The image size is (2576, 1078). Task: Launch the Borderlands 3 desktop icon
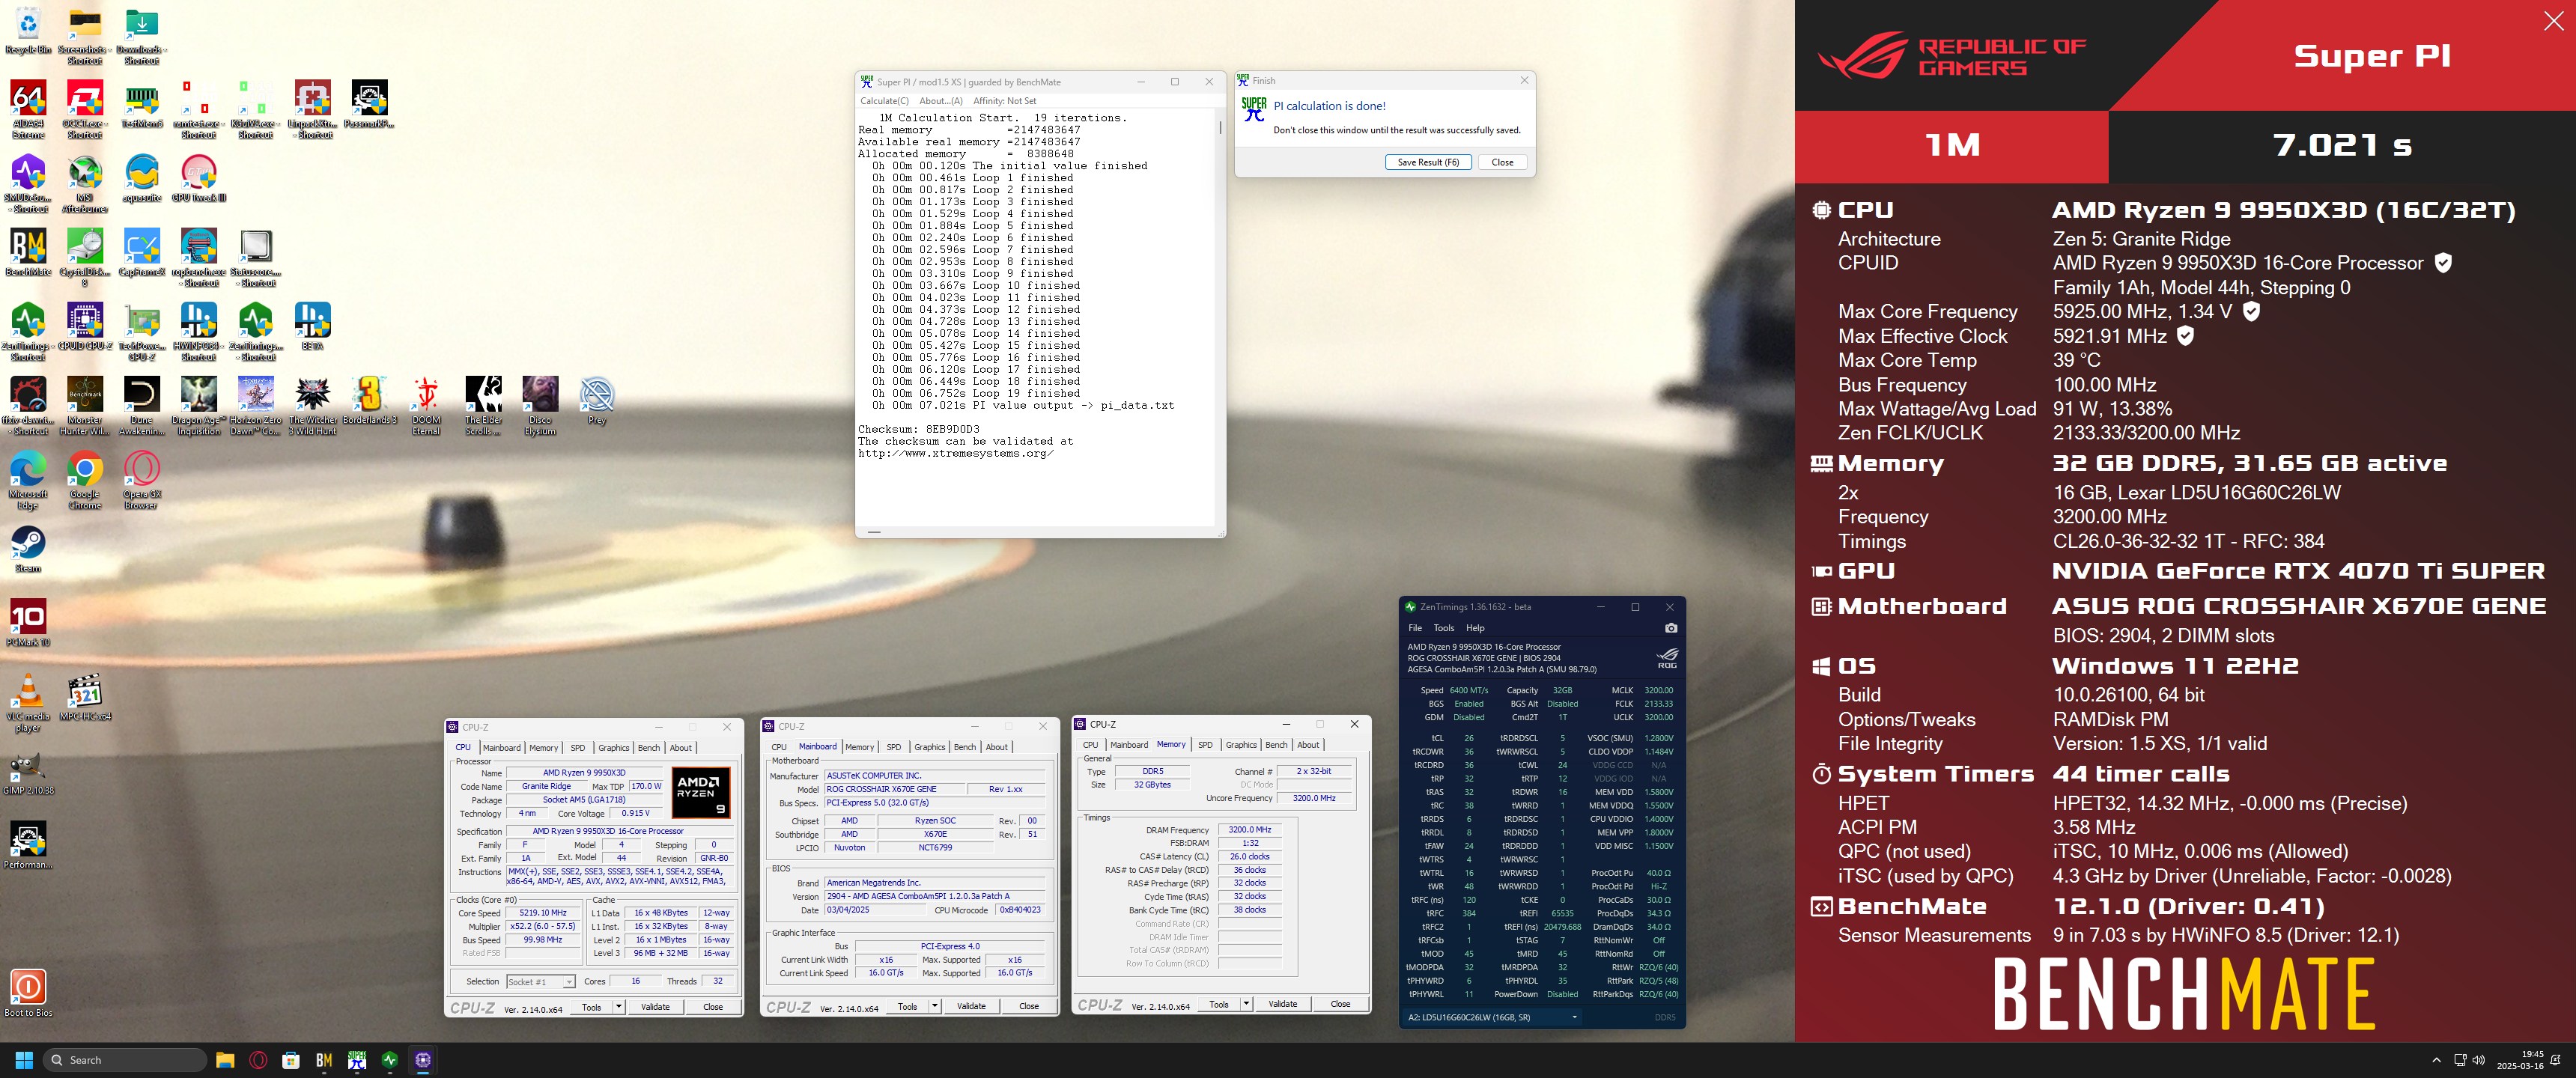click(370, 400)
